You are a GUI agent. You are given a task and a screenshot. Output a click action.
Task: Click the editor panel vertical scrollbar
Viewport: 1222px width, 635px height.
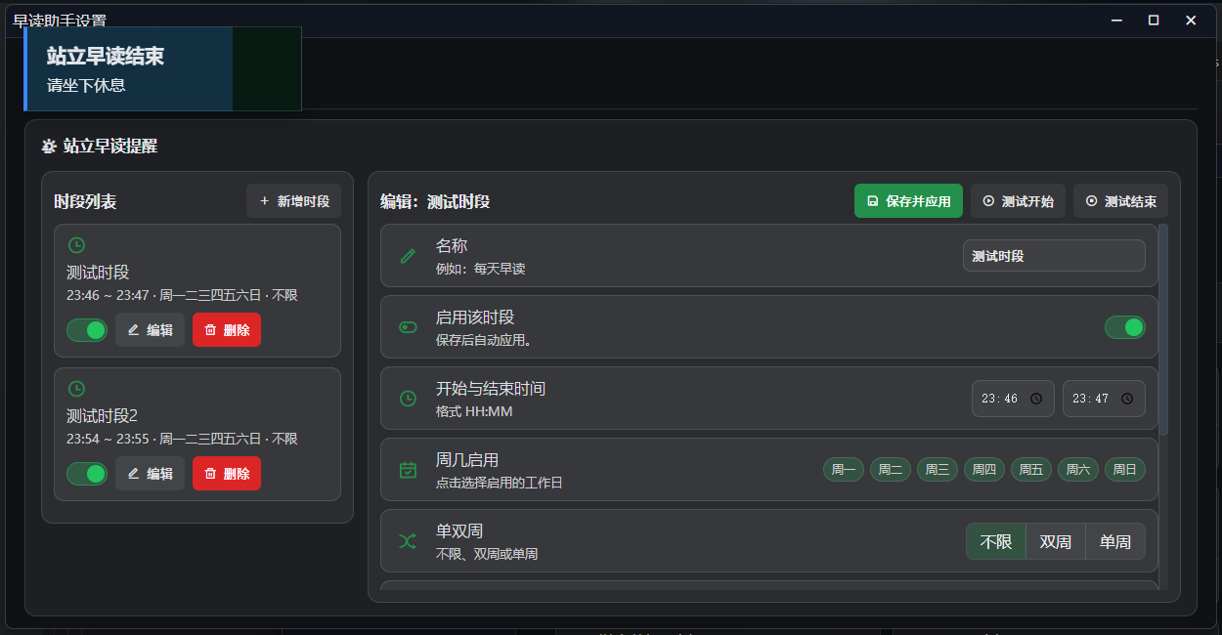(1163, 330)
